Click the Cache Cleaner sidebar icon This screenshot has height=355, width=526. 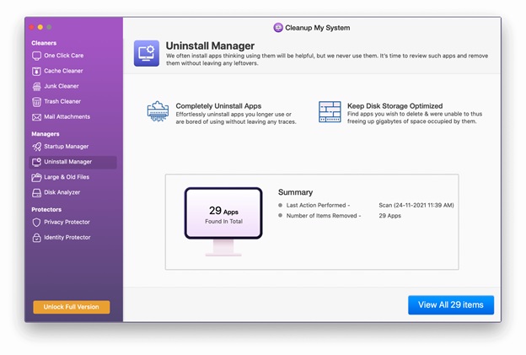point(36,71)
